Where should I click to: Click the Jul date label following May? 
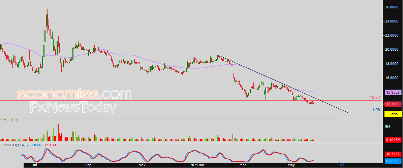pos(342,165)
